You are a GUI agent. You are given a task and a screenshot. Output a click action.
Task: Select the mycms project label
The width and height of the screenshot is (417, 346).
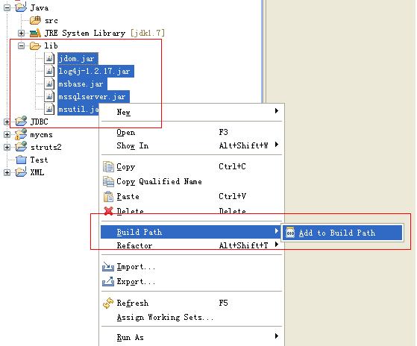pos(42,135)
